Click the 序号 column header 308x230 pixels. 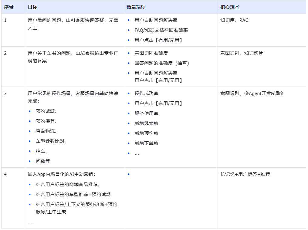click(9, 7)
